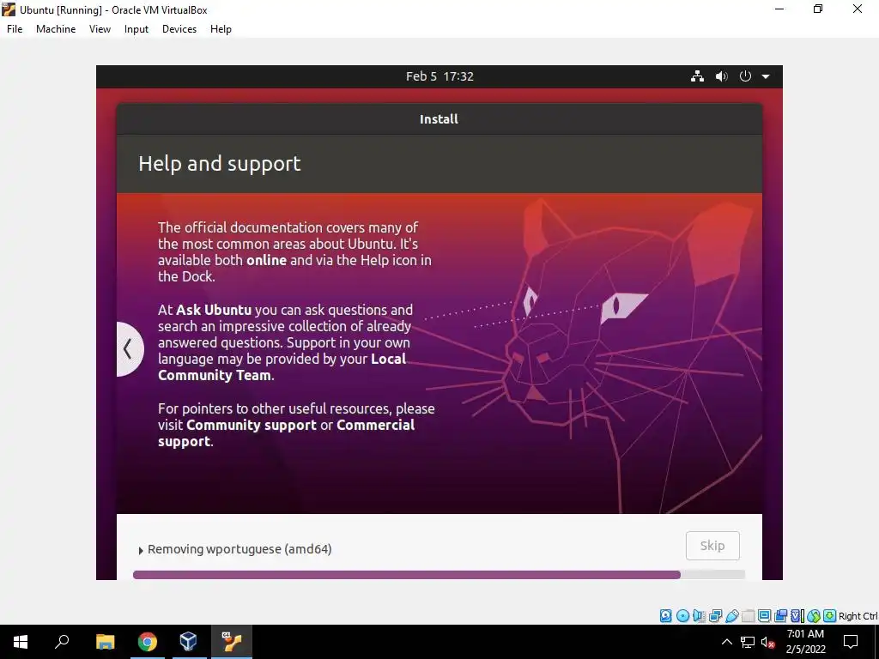The image size is (879, 659).
Task: Click the installation progress bar
Action: tap(439, 574)
